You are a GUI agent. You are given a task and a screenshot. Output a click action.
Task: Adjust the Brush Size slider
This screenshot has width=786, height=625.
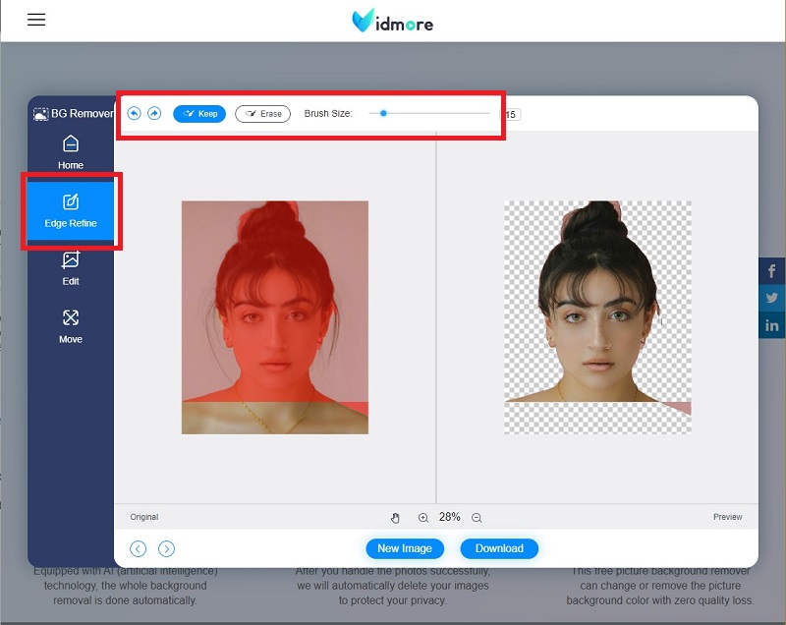(x=383, y=114)
